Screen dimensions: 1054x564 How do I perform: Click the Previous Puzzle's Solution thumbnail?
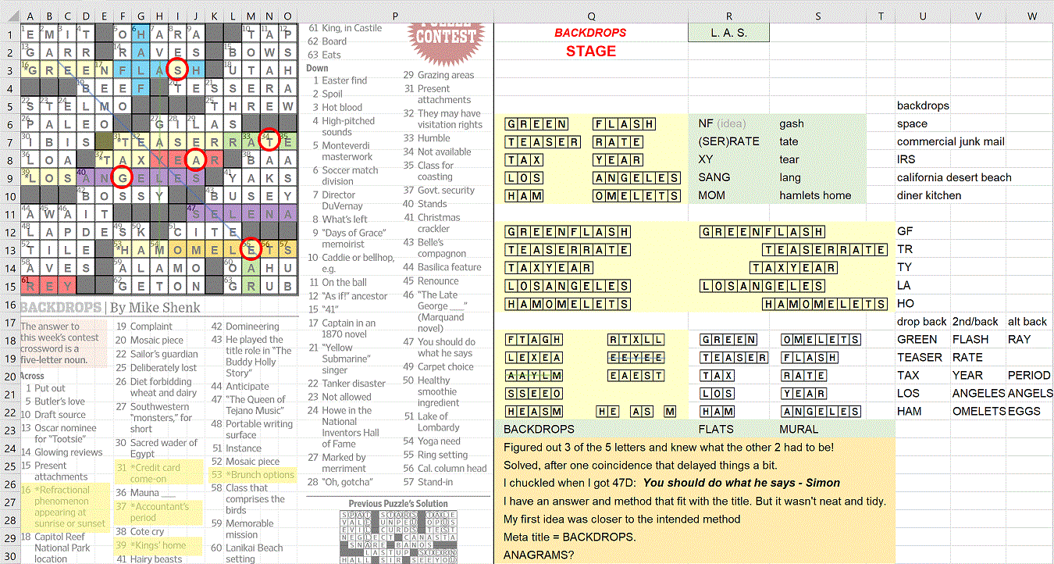coord(398,537)
